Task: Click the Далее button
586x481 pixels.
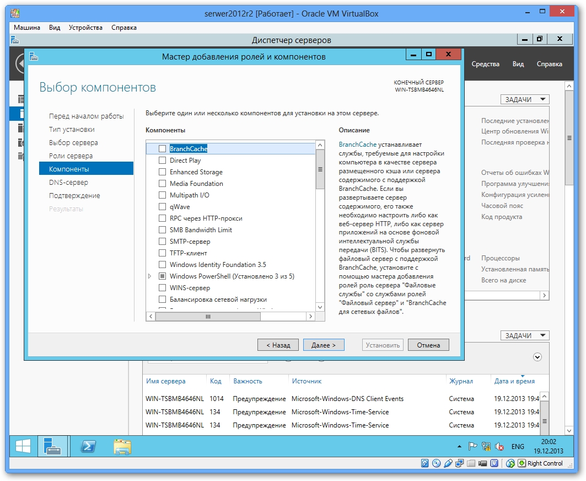Action: 324,345
